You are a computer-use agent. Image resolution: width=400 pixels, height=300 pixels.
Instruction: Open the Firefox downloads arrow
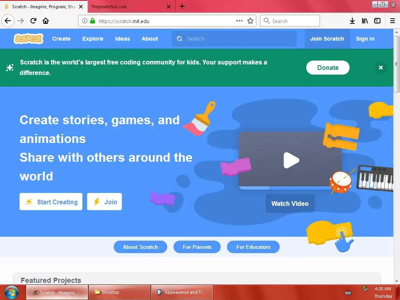pos(352,21)
